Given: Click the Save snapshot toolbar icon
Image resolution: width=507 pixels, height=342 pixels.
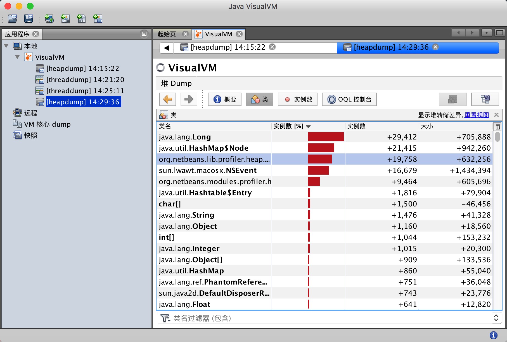Looking at the screenshot, I should (29, 19).
